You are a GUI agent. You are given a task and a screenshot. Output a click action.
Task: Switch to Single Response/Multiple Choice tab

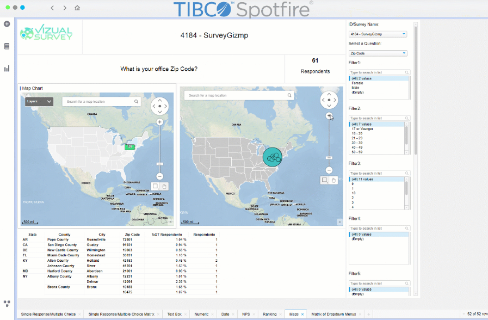[48, 314]
